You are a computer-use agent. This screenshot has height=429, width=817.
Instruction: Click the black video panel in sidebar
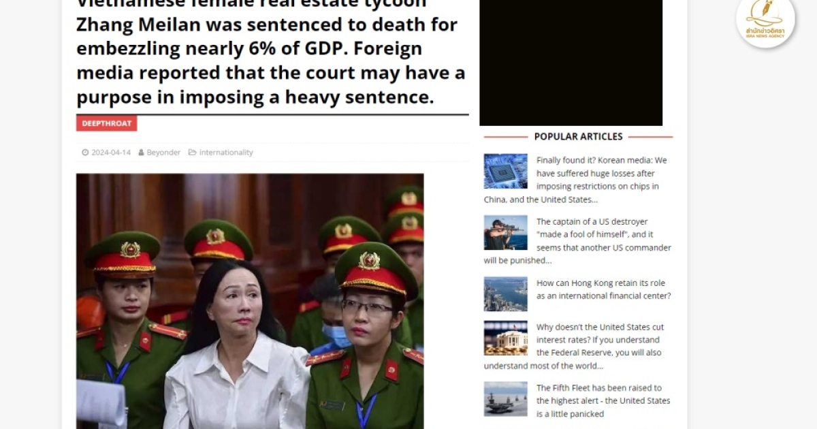(571, 63)
